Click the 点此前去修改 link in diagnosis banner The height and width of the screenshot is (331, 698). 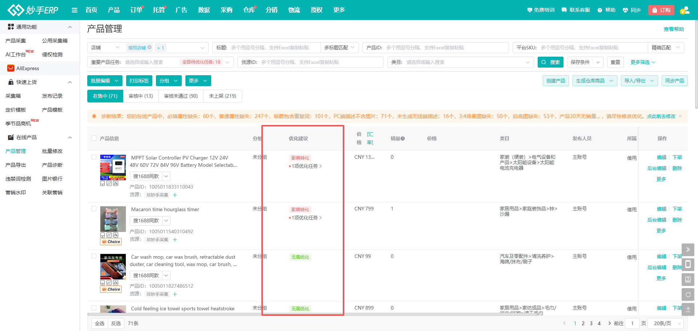coord(661,116)
